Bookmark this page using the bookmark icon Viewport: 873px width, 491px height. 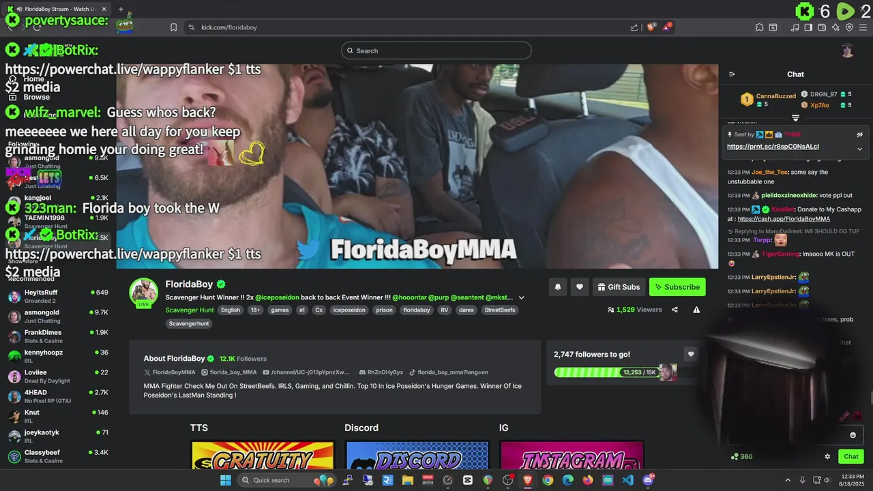tap(173, 27)
